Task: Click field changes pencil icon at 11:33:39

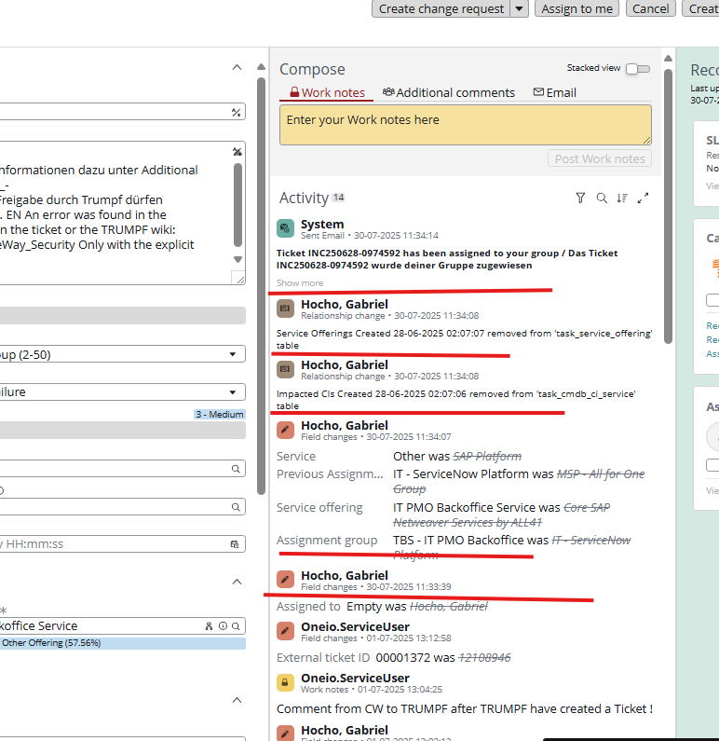Action: click(x=285, y=580)
